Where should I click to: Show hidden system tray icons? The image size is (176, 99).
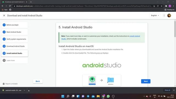click(144, 96)
